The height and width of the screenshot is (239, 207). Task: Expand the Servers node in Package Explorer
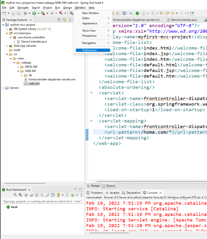[x=3, y=88]
